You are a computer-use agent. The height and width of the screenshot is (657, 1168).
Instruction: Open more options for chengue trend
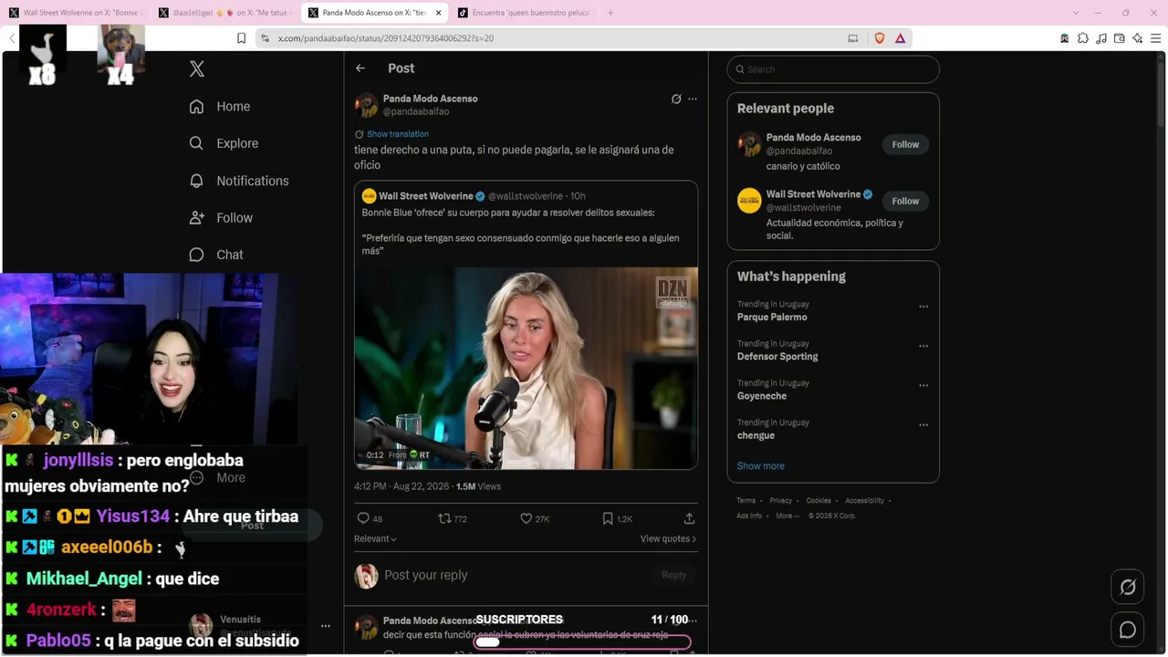923,424
